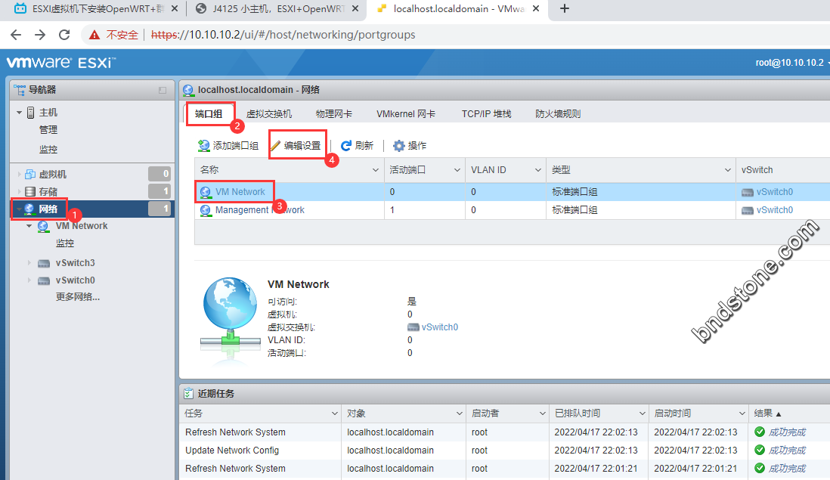Image resolution: width=830 pixels, height=480 pixels.
Task: Click the 成功完成 result for Update Network Config
Action: tap(787, 451)
